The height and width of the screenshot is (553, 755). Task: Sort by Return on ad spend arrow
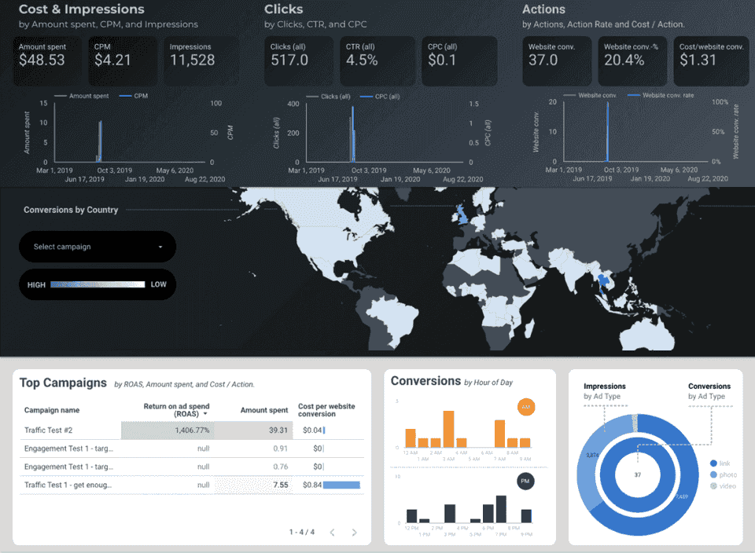[x=205, y=414]
